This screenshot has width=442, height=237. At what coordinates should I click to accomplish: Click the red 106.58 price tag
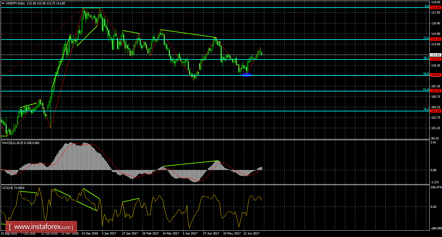click(x=436, y=91)
